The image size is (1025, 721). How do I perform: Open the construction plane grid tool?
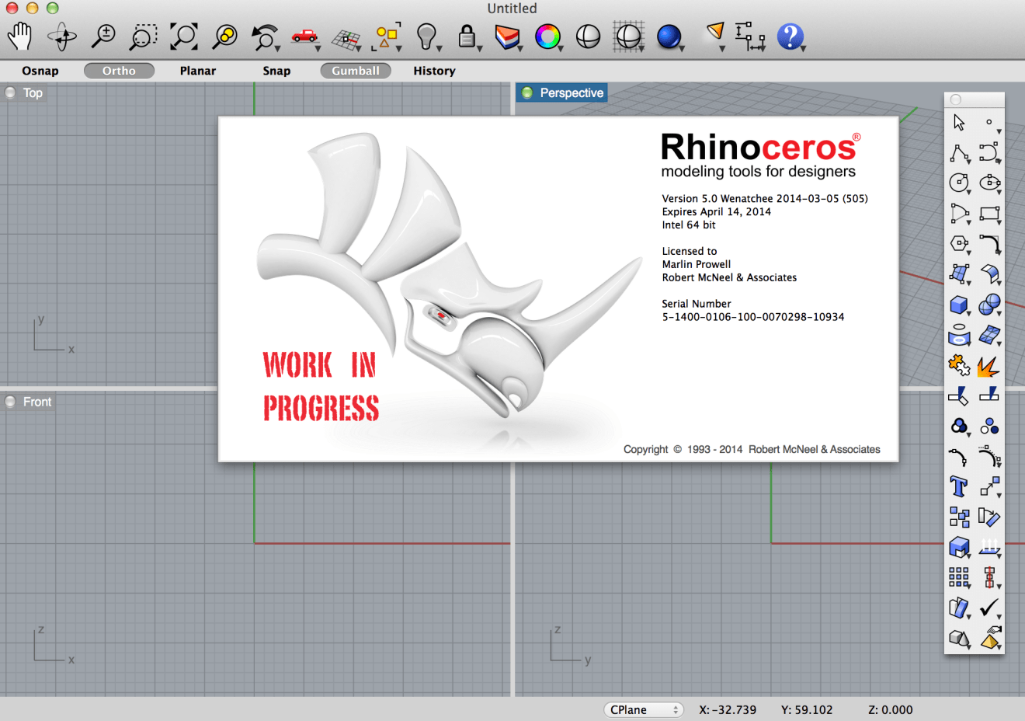[346, 37]
